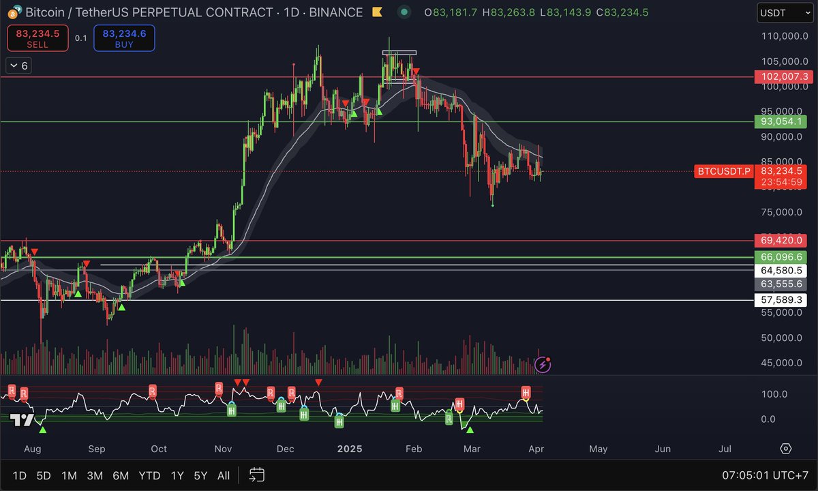Click the 102,007.3 red price line label
Screen dimensions: 818x491
783,77
